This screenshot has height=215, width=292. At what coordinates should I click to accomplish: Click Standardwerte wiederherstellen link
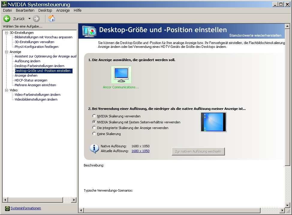255,35
